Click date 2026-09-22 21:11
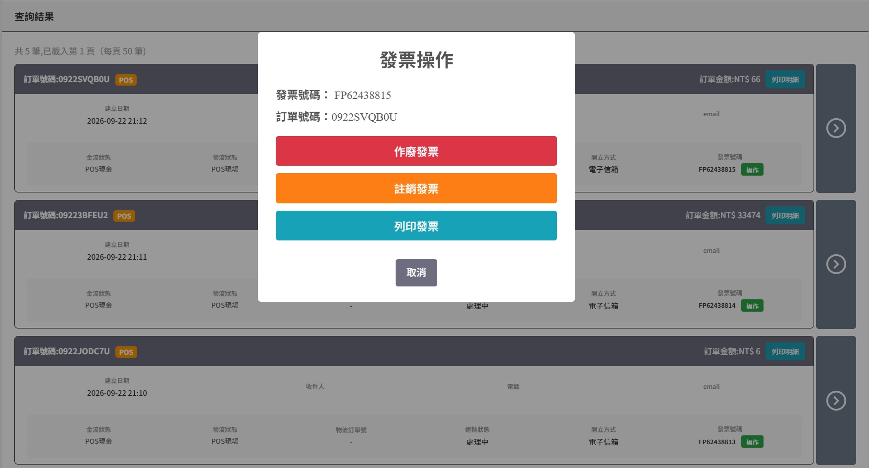869x468 pixels. pyautogui.click(x=117, y=257)
